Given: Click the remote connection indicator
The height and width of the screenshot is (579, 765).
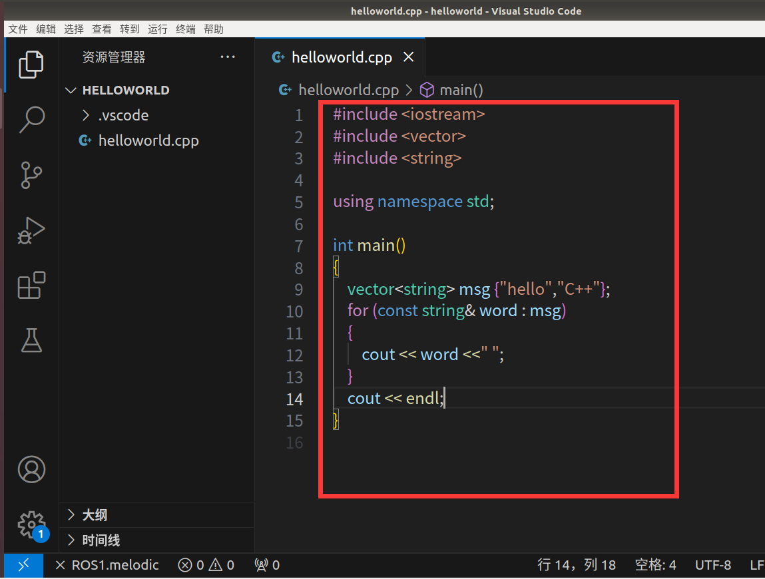Looking at the screenshot, I should click(x=22, y=565).
